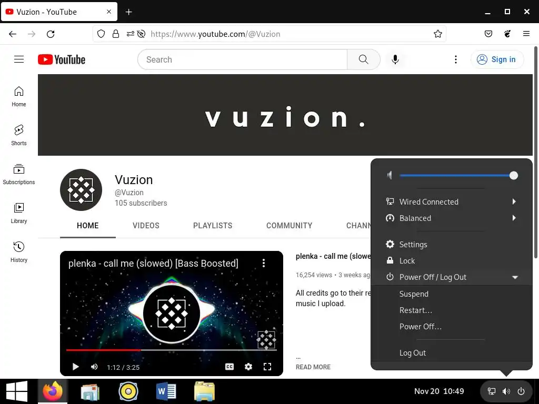
Task: Open site permissions icon in the address bar
Action: (x=131, y=34)
